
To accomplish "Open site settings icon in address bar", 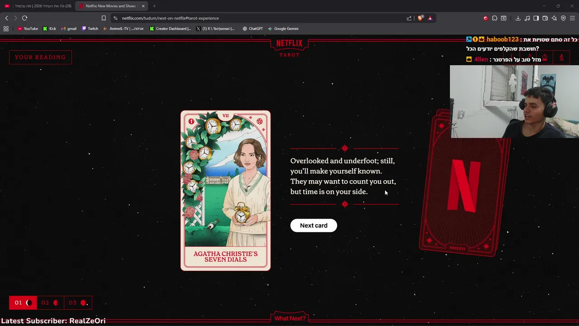I will coord(115,18).
